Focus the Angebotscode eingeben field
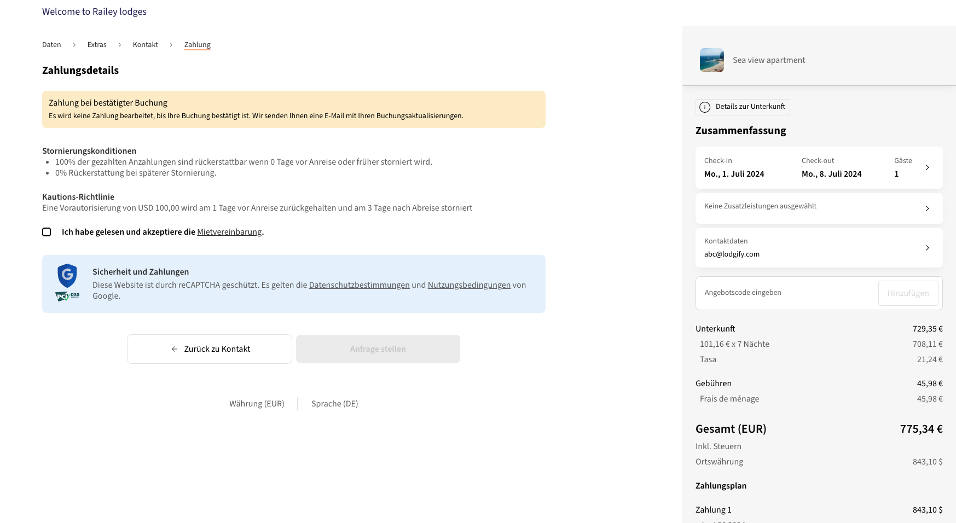This screenshot has height=523, width=956. pyautogui.click(x=787, y=293)
